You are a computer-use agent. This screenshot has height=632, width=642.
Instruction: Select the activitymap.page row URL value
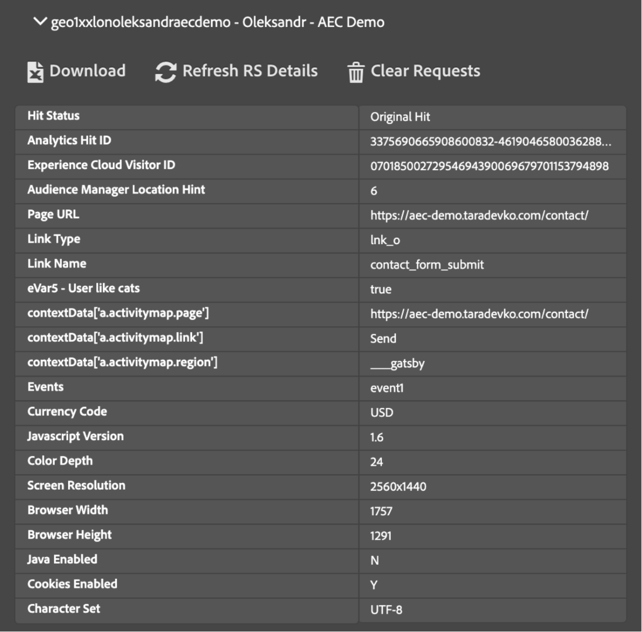[x=479, y=314]
